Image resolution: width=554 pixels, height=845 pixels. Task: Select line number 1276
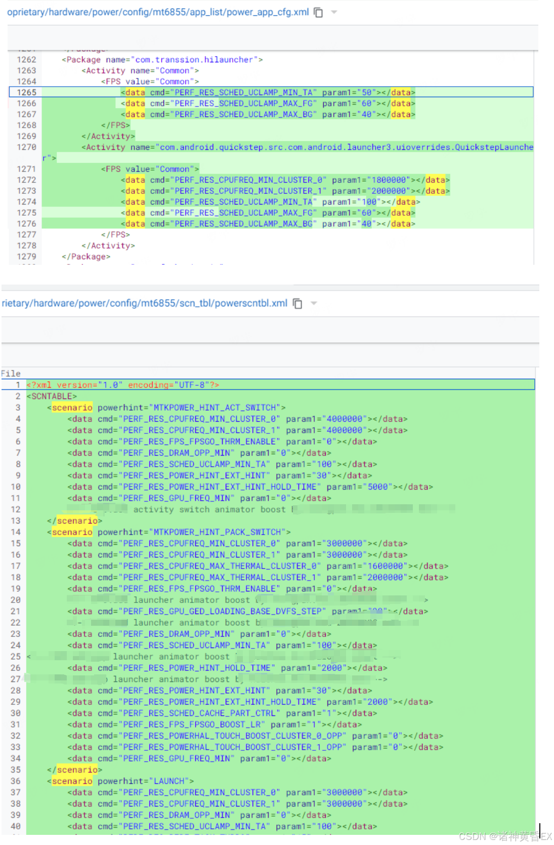tap(26, 224)
